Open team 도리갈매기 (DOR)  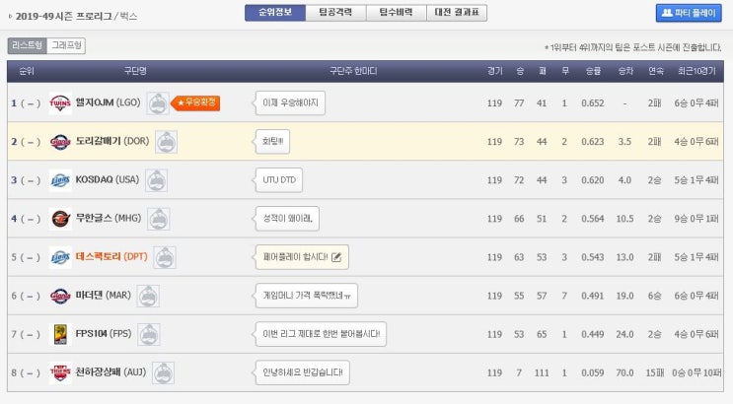(112, 141)
